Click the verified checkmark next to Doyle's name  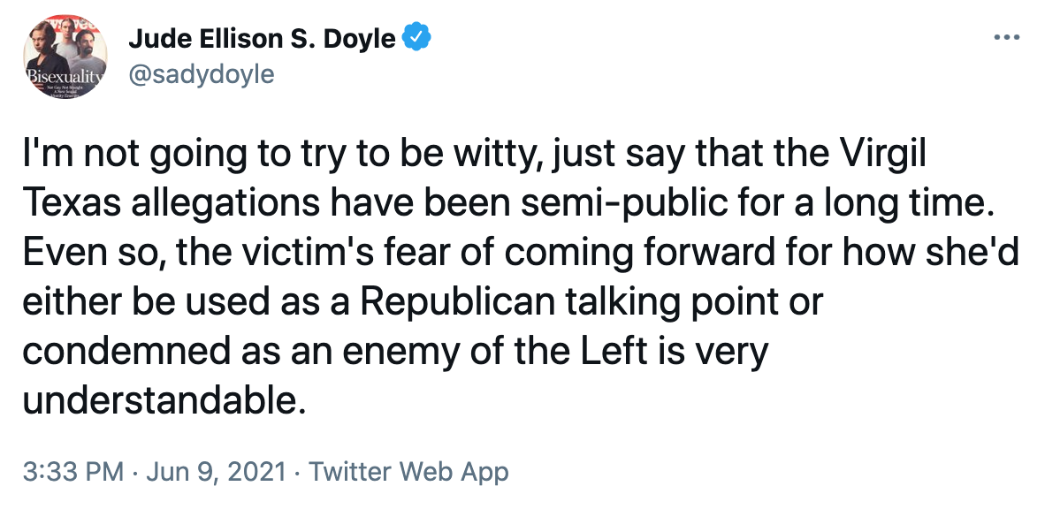coord(416,37)
